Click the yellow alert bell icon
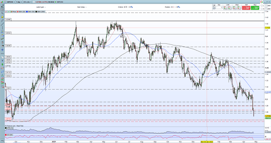The width and height of the screenshot is (271, 143). pos(2,17)
